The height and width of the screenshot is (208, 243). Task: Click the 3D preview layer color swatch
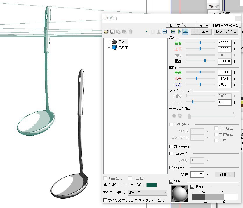pos(151,185)
